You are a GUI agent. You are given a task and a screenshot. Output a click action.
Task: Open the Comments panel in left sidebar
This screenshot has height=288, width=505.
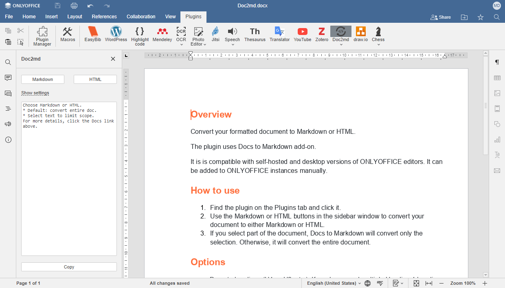[x=8, y=78]
